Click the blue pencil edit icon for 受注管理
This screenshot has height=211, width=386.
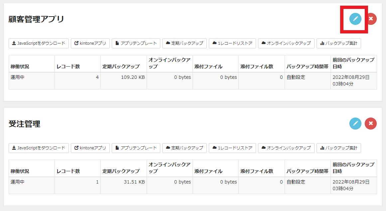tap(355, 124)
